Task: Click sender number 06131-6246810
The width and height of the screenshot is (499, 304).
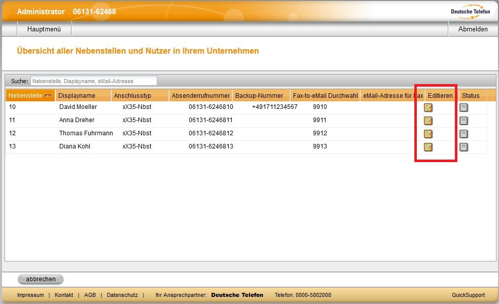Action: coord(210,107)
